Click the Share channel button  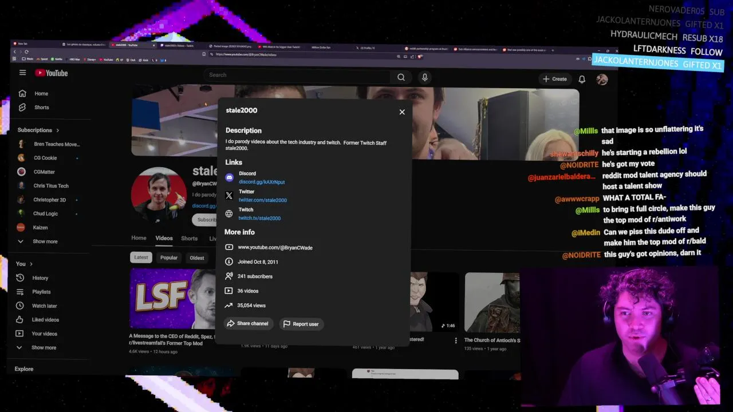point(248,324)
